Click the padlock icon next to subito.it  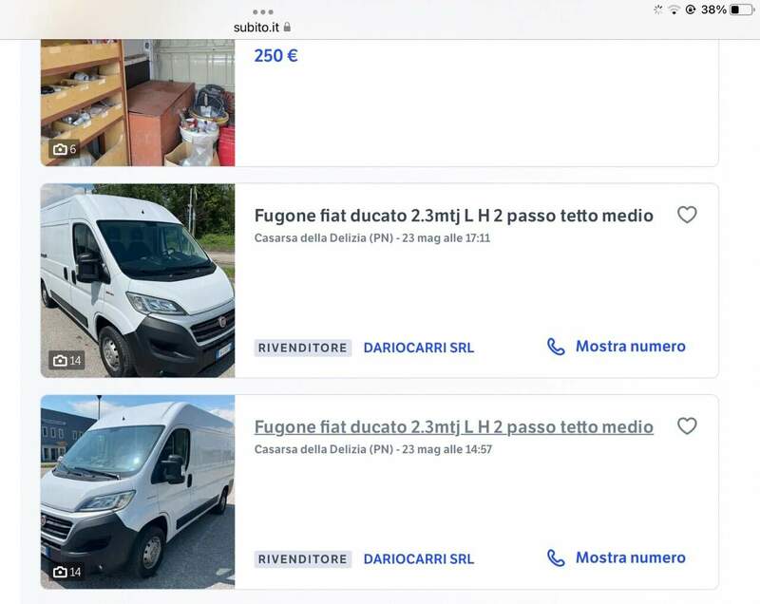coord(287,27)
